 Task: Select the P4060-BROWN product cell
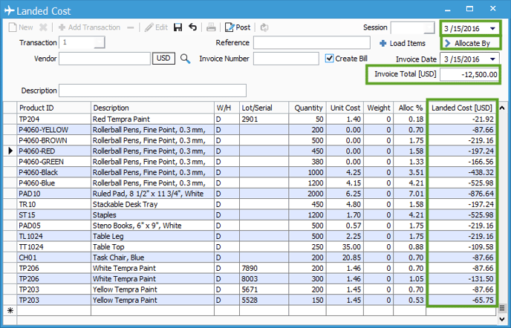[x=53, y=140]
